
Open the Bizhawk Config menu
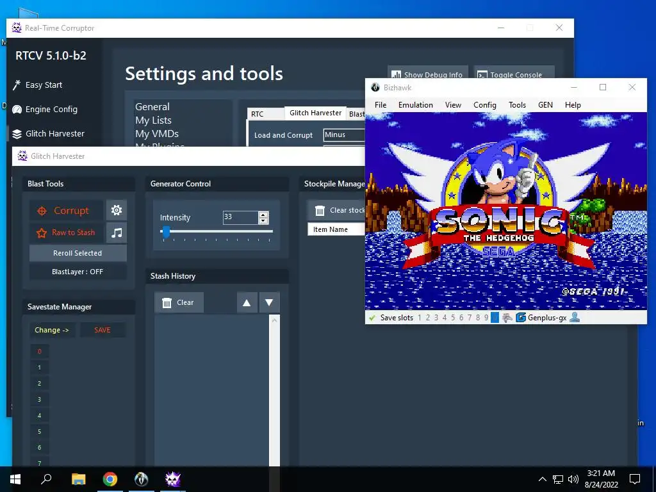coord(485,105)
